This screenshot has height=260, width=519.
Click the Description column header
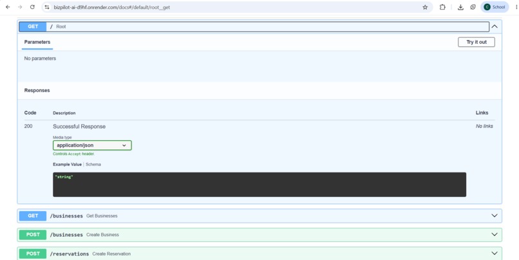click(64, 113)
